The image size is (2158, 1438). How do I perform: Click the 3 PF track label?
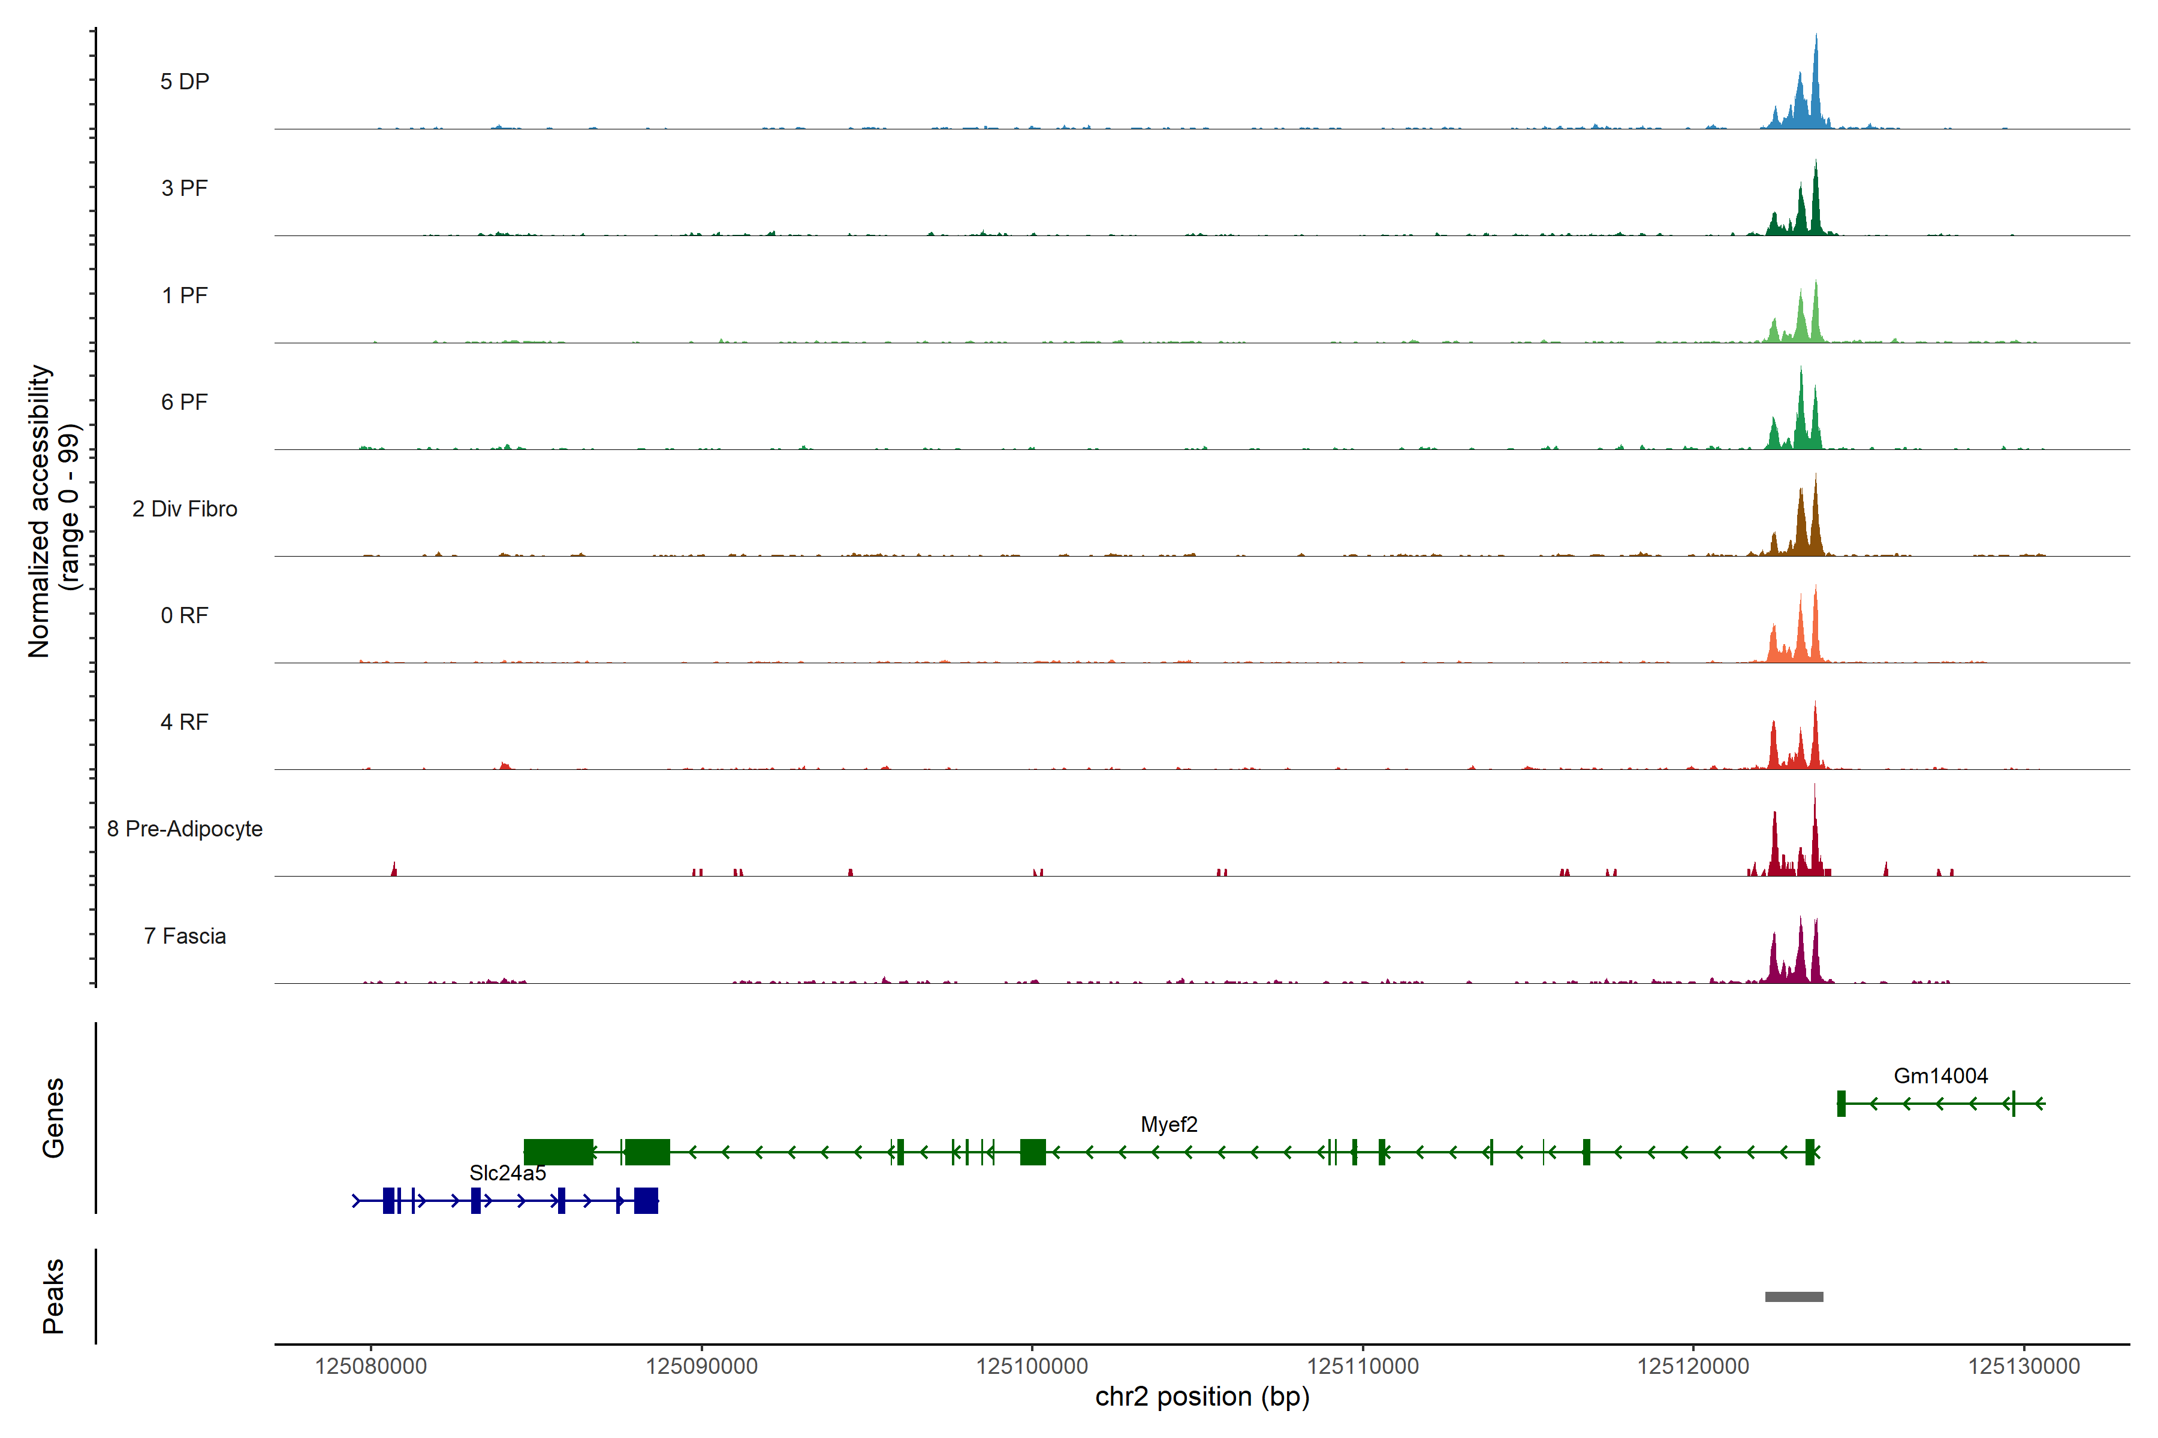click(x=185, y=188)
